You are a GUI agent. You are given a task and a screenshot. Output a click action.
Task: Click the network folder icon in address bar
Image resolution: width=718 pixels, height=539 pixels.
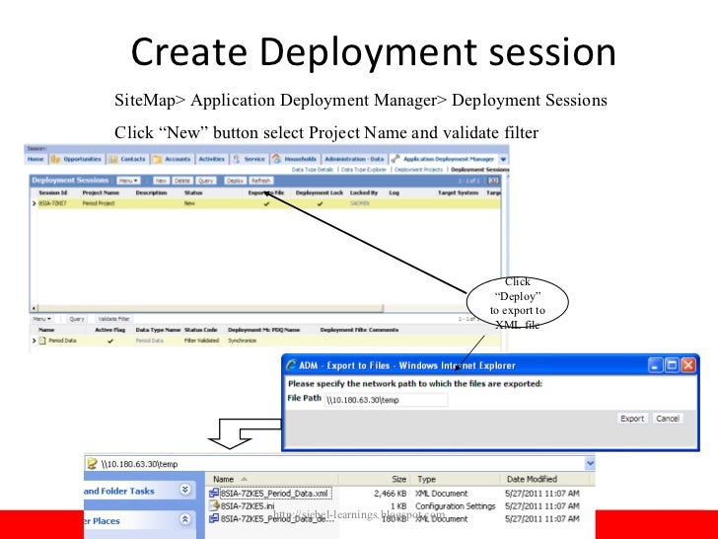(x=92, y=463)
